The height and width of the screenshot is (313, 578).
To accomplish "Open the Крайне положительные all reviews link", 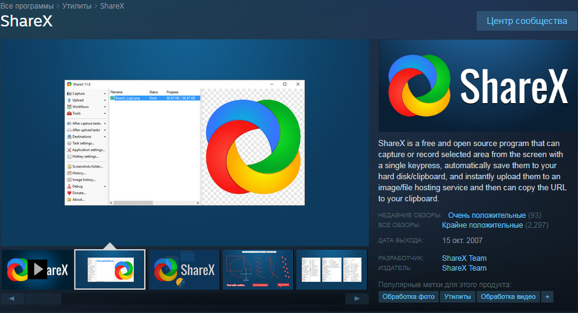I will click(x=482, y=225).
